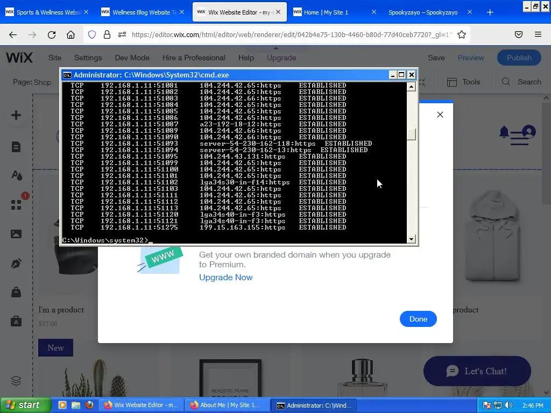Image resolution: width=551 pixels, height=413 pixels.
Task: Select the hoodie product image
Action: pyautogui.click(x=493, y=236)
